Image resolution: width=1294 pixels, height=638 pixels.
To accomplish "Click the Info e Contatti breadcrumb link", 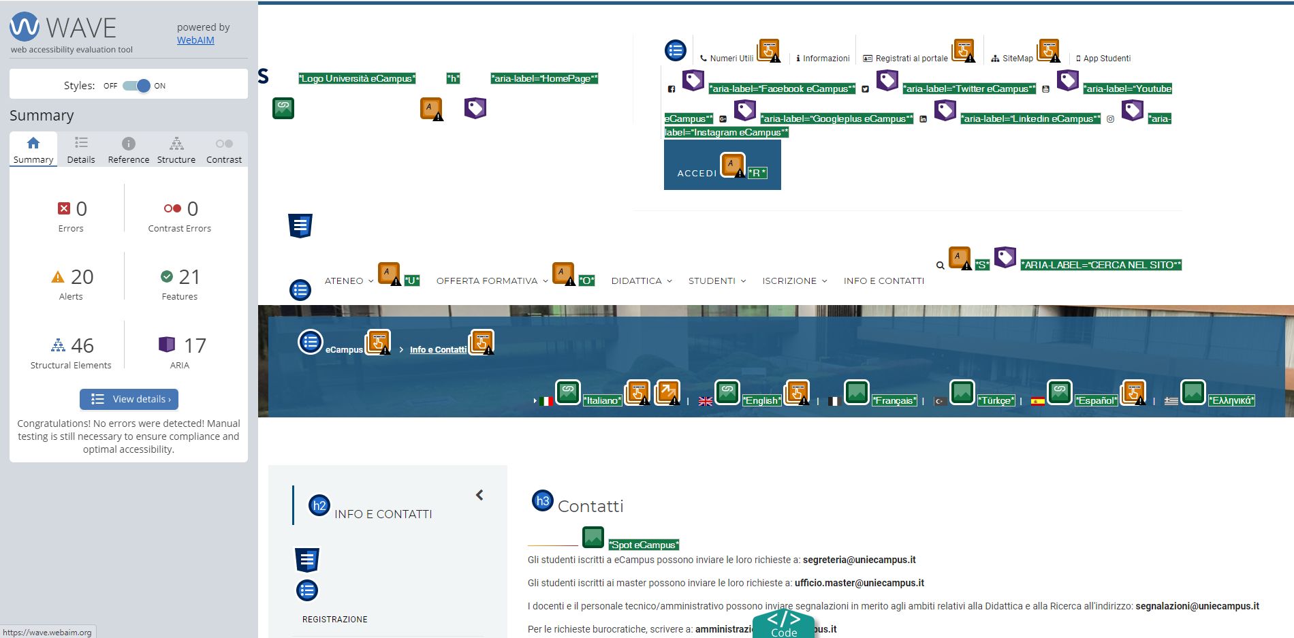I will (438, 350).
